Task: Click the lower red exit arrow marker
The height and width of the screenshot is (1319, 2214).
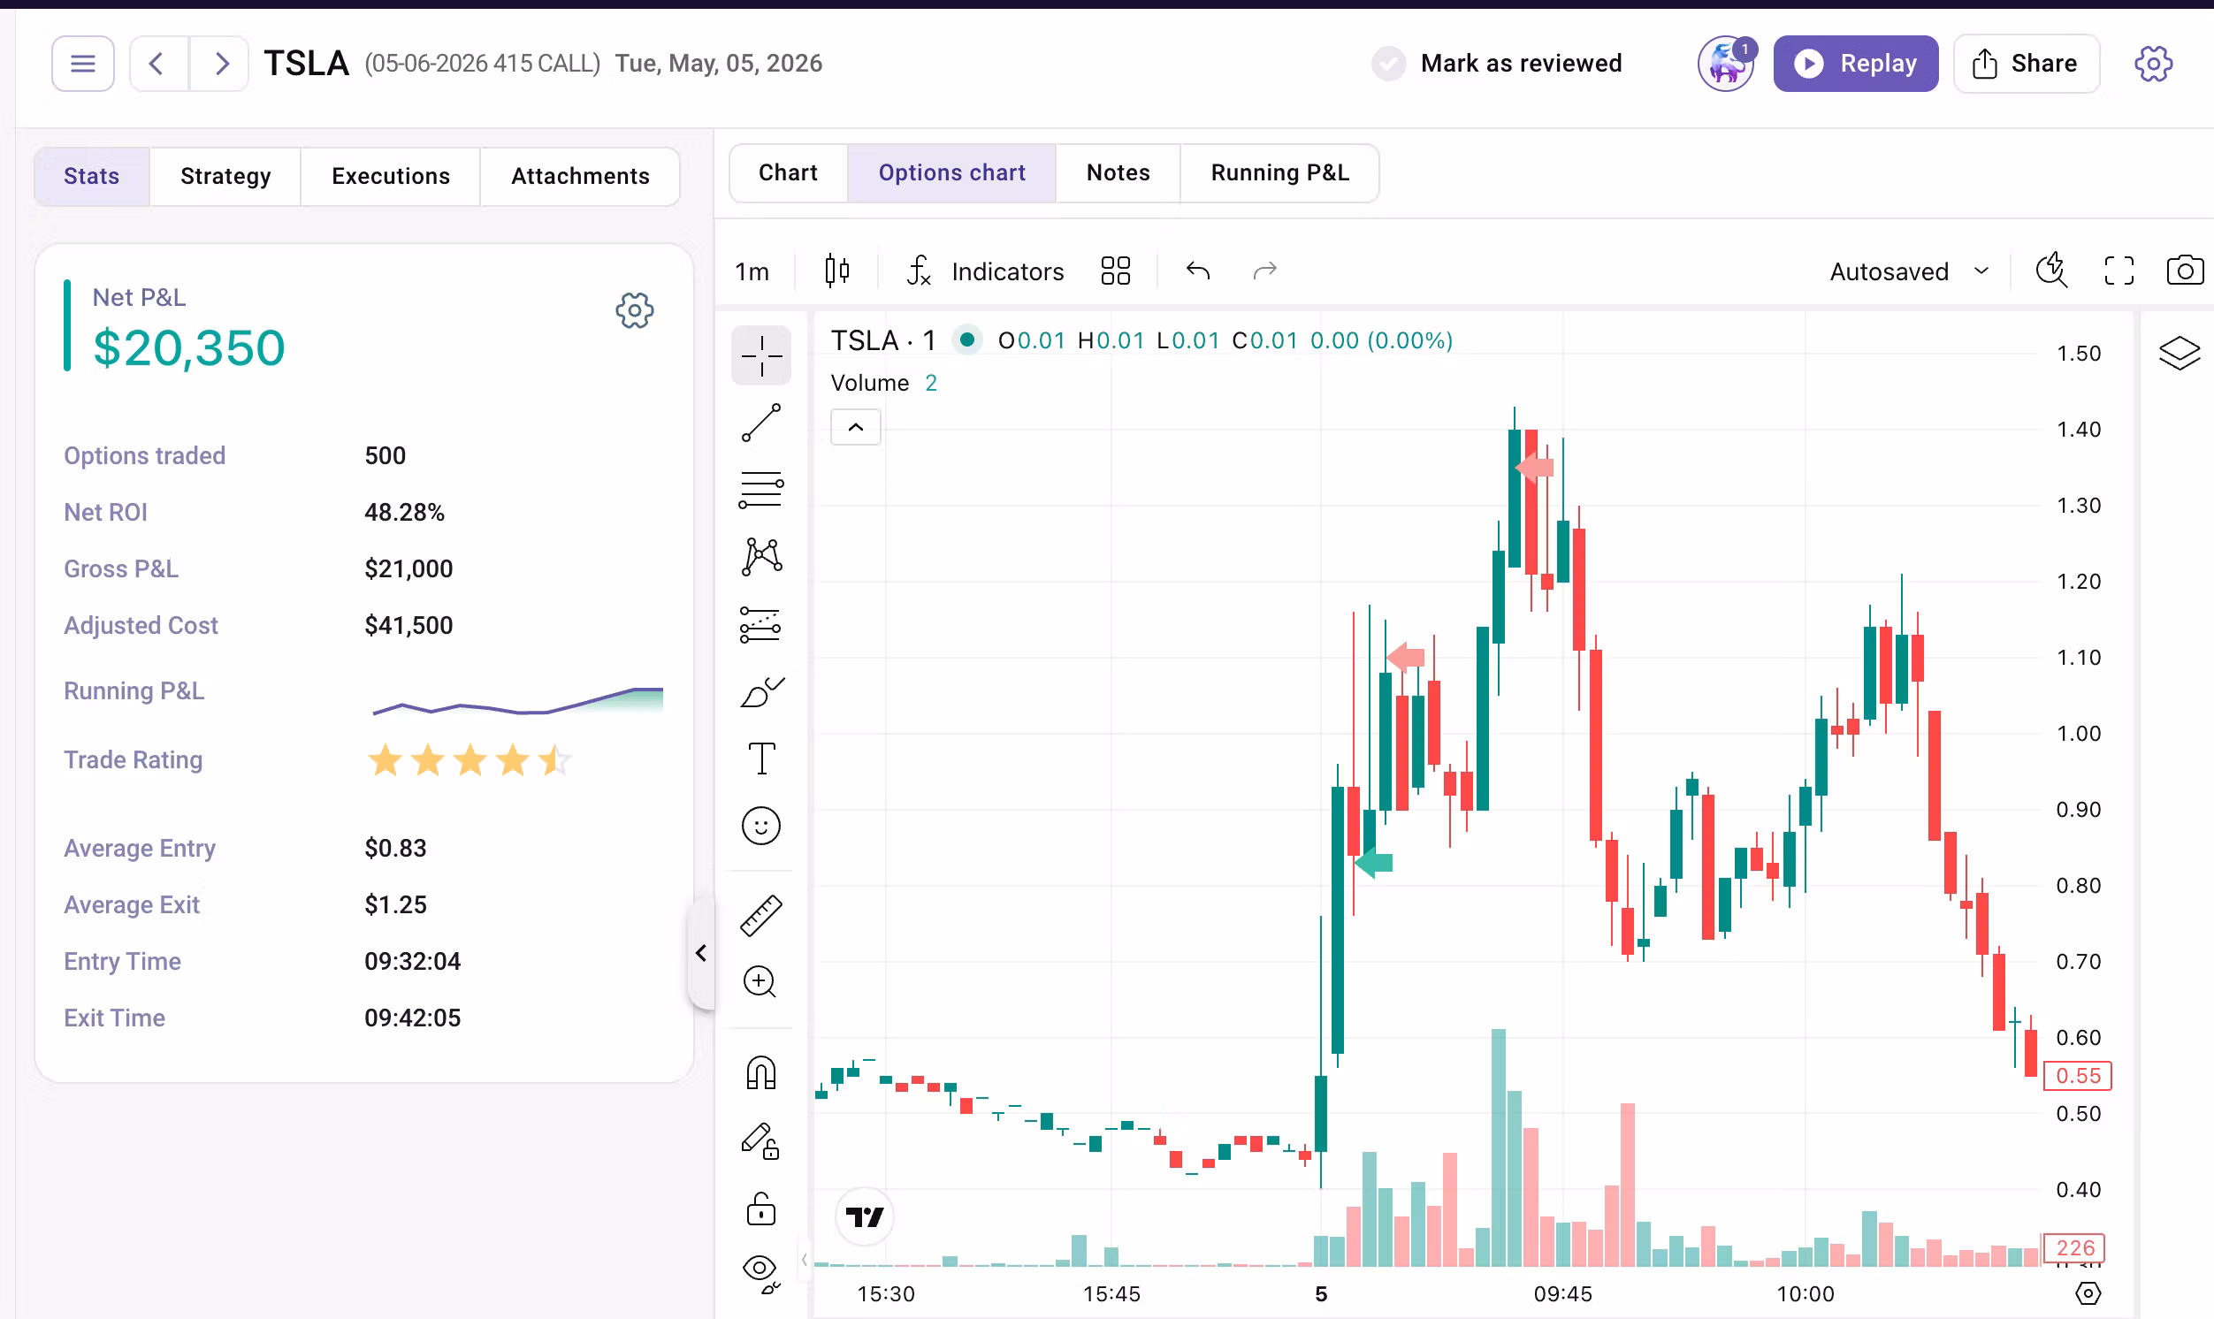Action: coord(1405,657)
